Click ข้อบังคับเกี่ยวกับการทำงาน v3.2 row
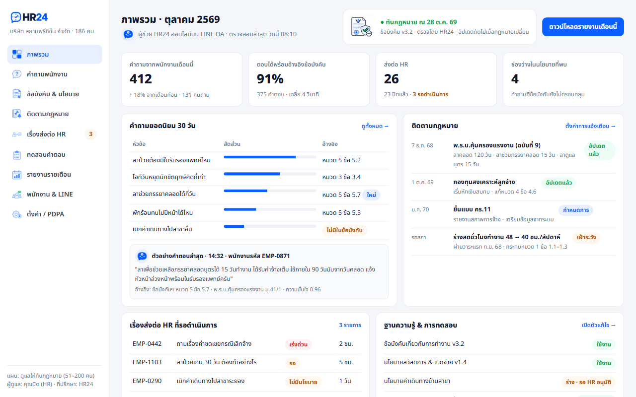Image resolution: width=636 pixels, height=397 pixels. [x=500, y=344]
